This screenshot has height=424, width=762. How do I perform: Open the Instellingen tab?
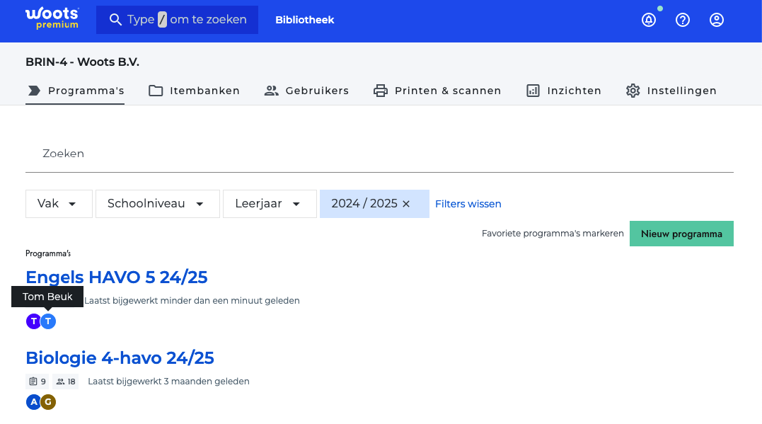(671, 91)
